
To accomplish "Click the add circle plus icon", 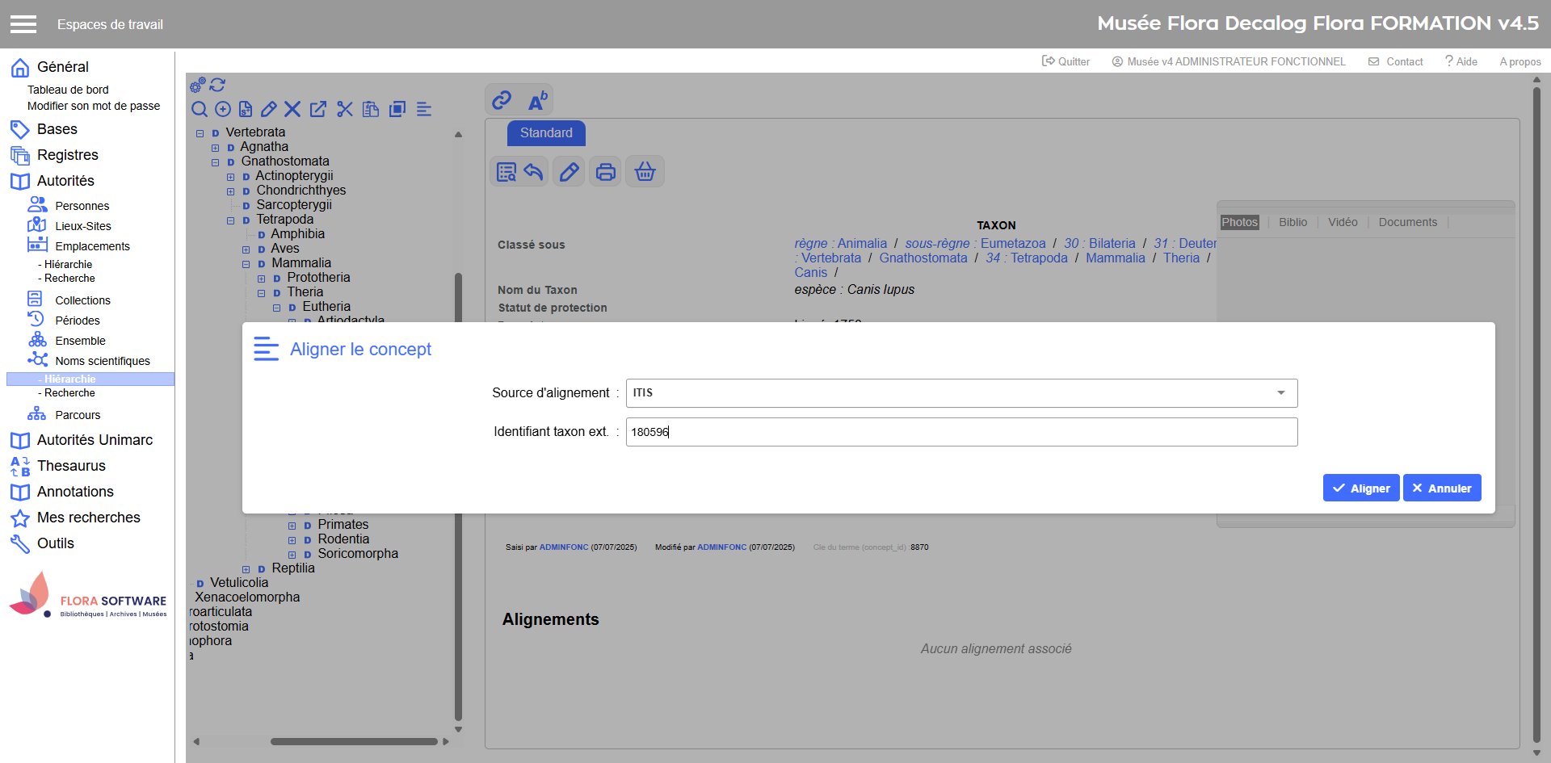I will pyautogui.click(x=223, y=109).
